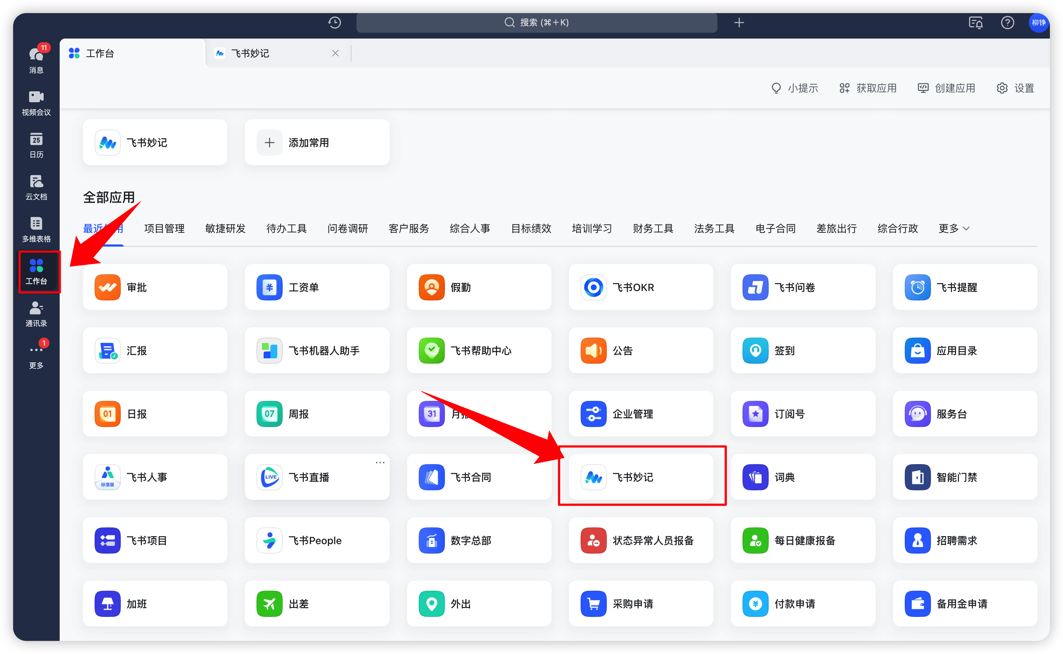1063x654 pixels.
Task: Switch to the 待办工具 category tab
Action: point(286,228)
